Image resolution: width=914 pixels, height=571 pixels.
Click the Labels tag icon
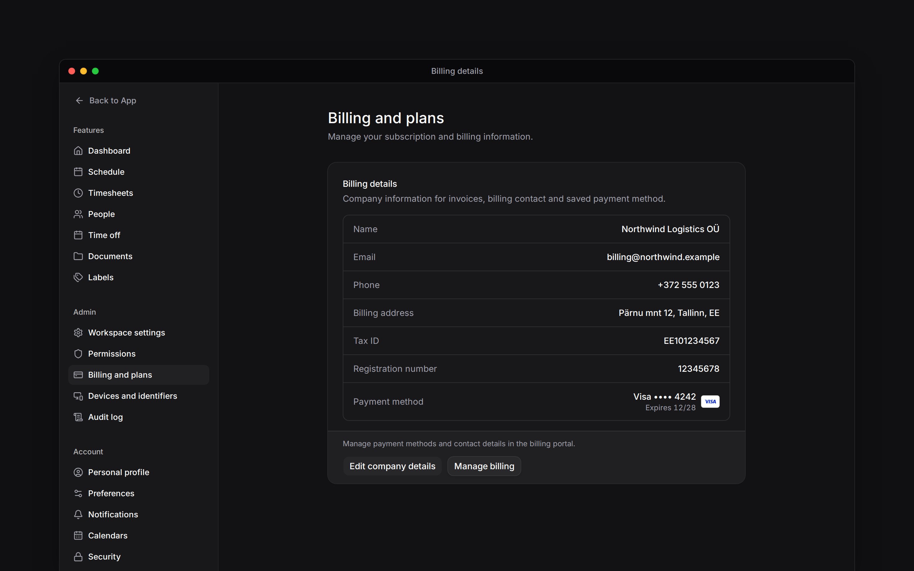(78, 277)
